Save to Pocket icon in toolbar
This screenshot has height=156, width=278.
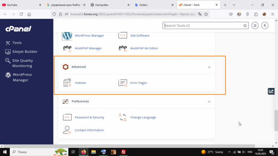(x=231, y=14)
